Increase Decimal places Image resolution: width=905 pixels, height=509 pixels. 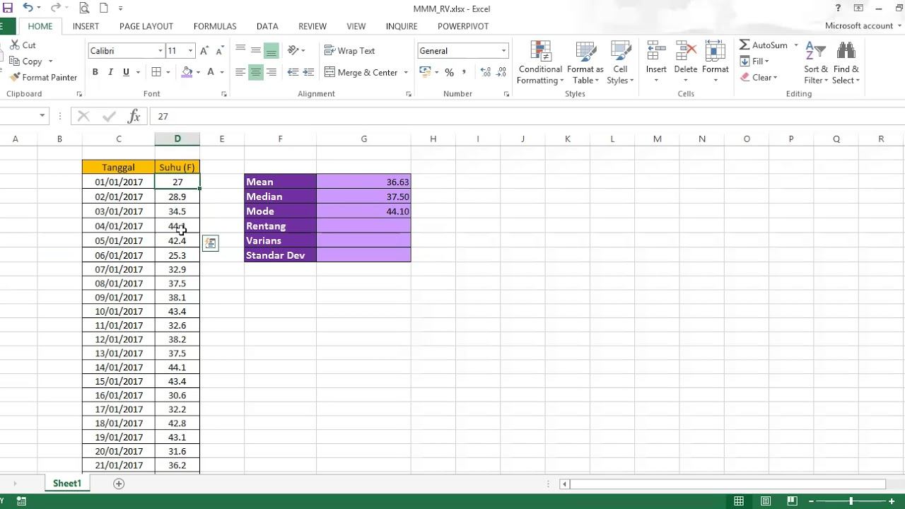[x=486, y=72]
